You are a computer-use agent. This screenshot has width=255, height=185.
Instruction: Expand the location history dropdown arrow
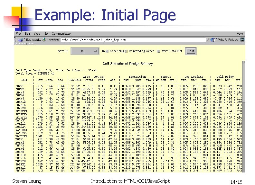pyautogui.click(x=207, y=40)
